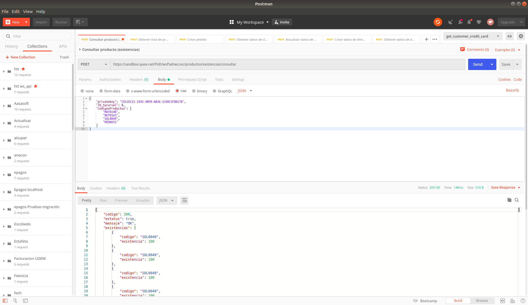Open the New button dropdown arrow

[x=26, y=22]
